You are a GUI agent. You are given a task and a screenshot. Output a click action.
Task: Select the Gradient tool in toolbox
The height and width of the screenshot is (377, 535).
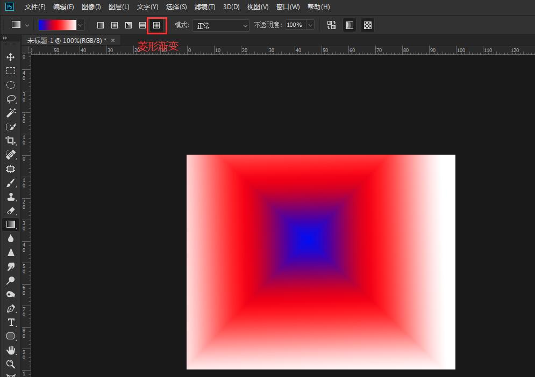(11, 224)
